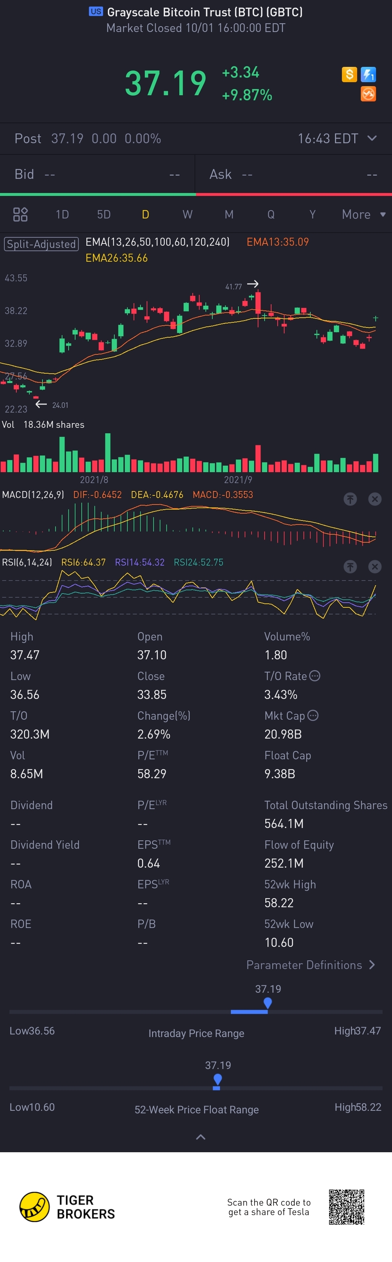Tap the RSI(6,14,24) label
The image size is (392, 1262).
[27, 562]
